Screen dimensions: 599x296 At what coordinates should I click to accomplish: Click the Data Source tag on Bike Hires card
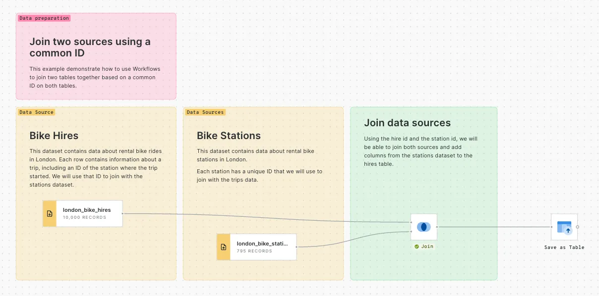pyautogui.click(x=36, y=112)
